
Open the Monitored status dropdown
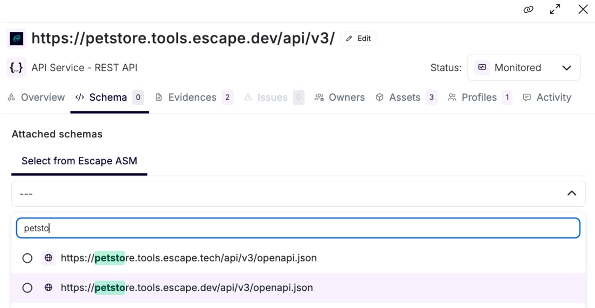pyautogui.click(x=524, y=67)
